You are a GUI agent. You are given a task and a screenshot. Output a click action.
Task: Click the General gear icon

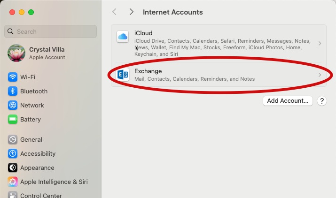click(13, 139)
